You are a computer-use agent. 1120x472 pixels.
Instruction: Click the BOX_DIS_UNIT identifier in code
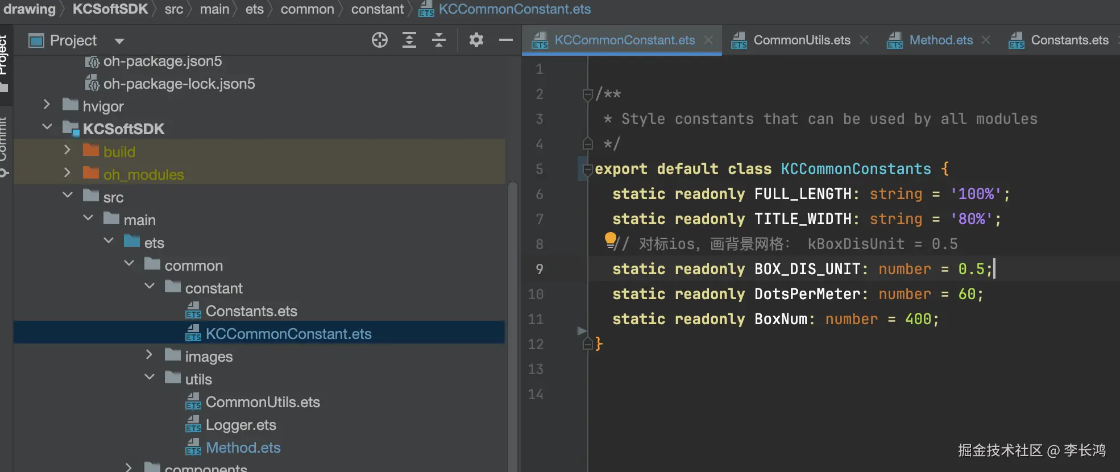coord(807,269)
